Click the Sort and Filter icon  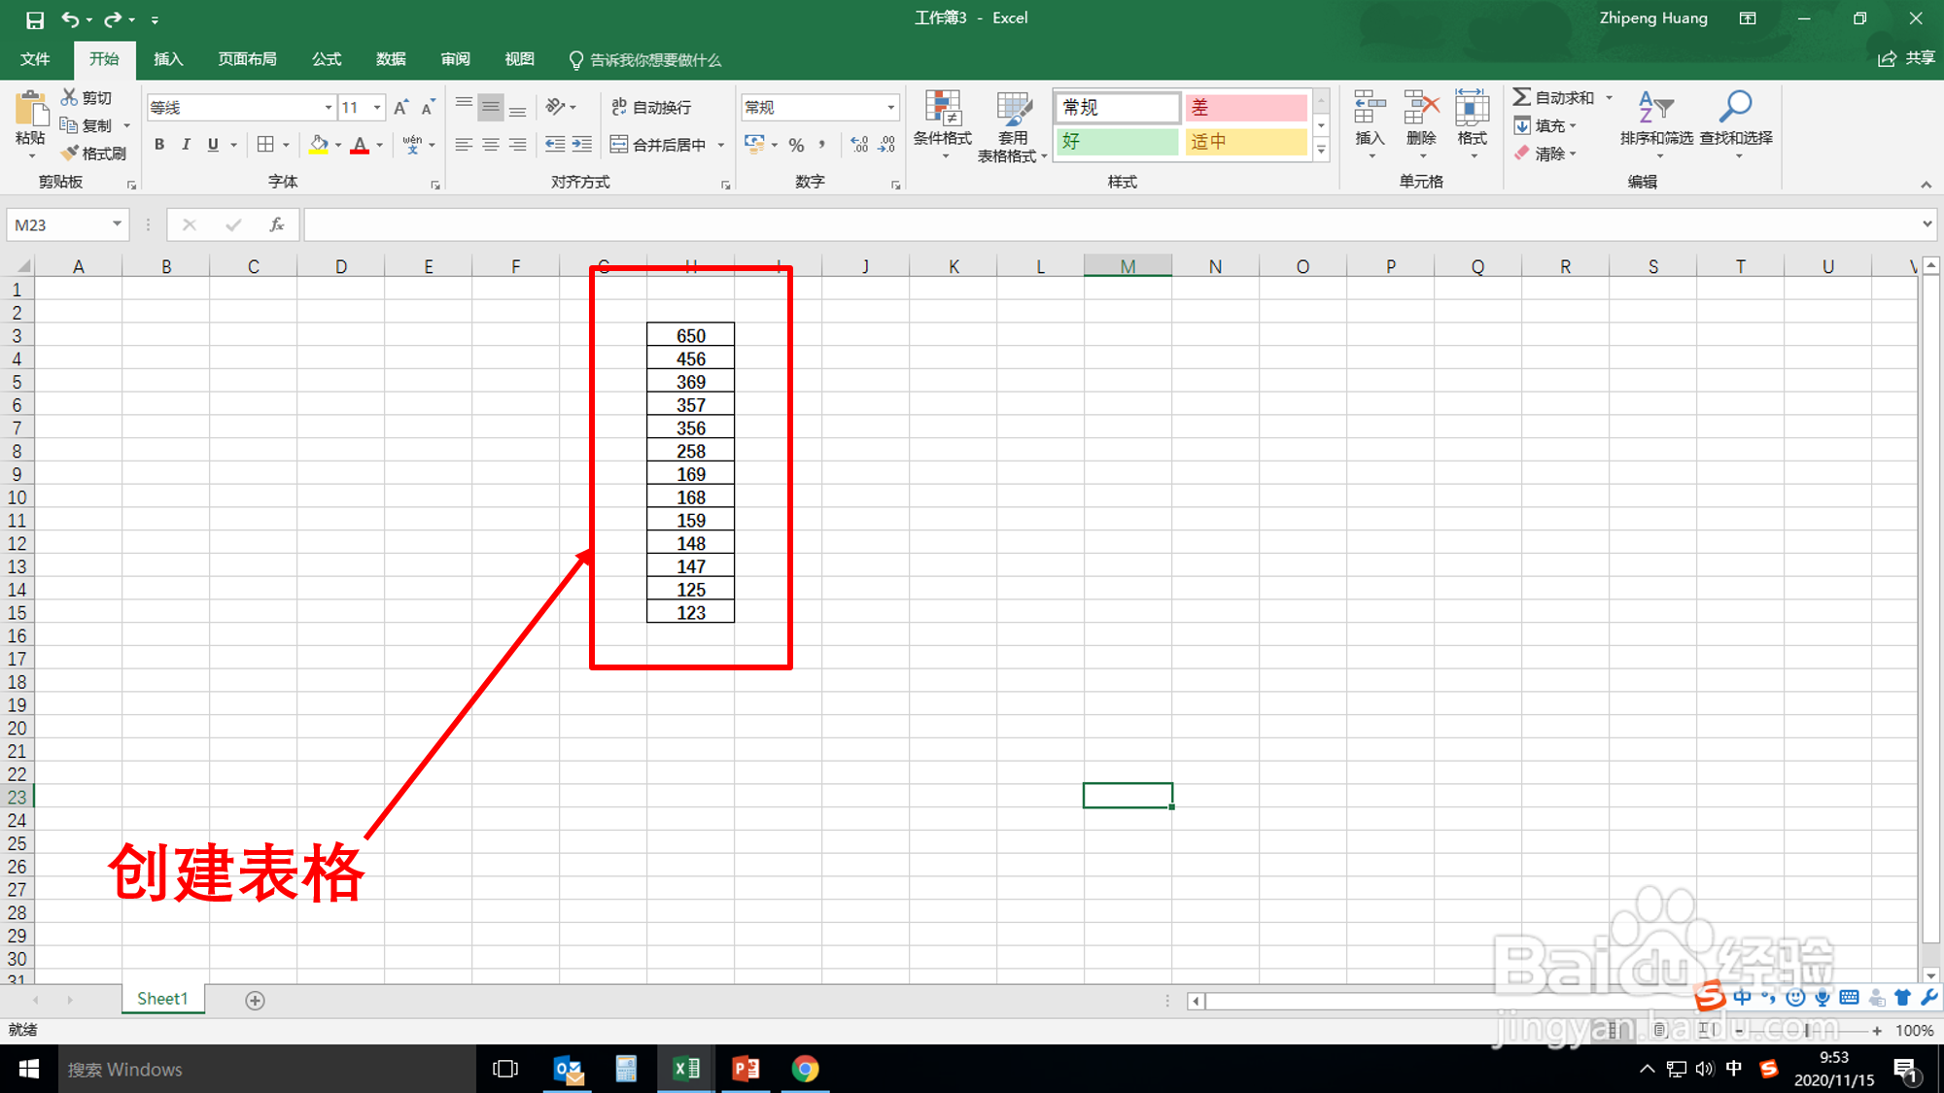pyautogui.click(x=1655, y=107)
